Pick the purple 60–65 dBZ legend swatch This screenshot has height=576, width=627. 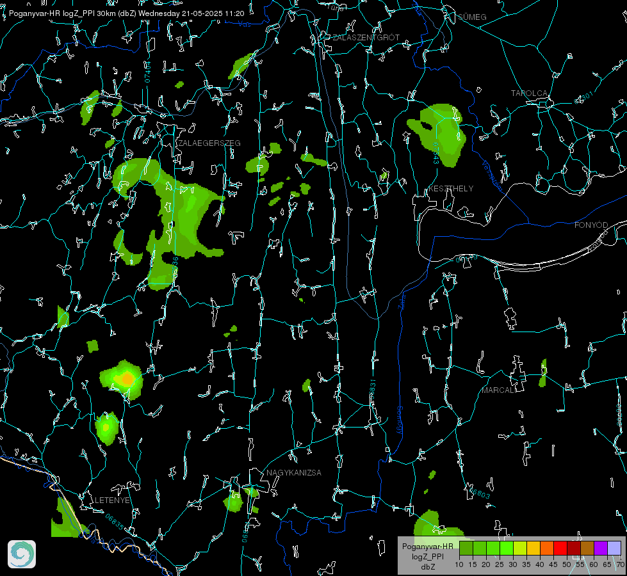point(601,548)
